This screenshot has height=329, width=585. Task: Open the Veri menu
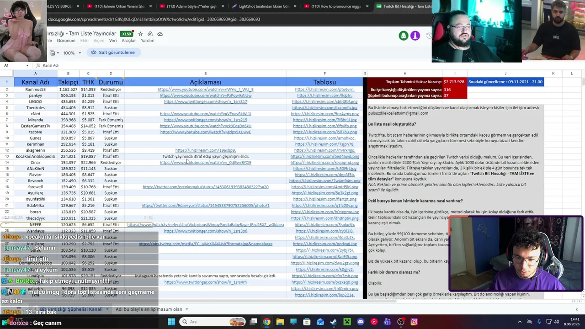(113, 41)
